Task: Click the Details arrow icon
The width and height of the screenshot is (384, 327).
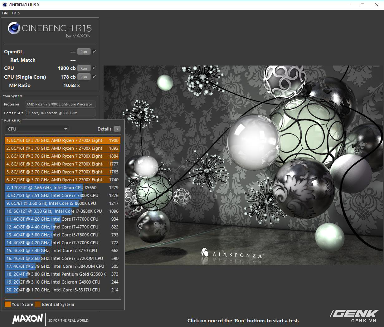Action: (x=117, y=129)
